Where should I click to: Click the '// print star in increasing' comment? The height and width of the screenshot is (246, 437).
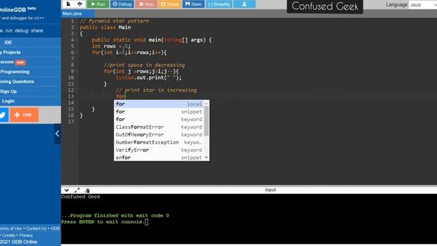tap(156, 90)
